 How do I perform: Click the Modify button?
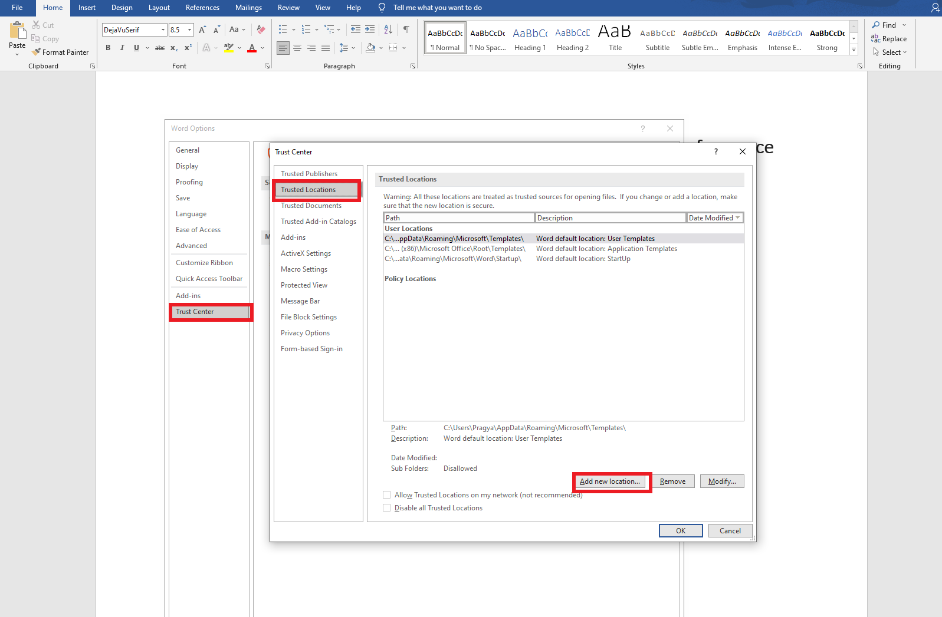click(722, 481)
